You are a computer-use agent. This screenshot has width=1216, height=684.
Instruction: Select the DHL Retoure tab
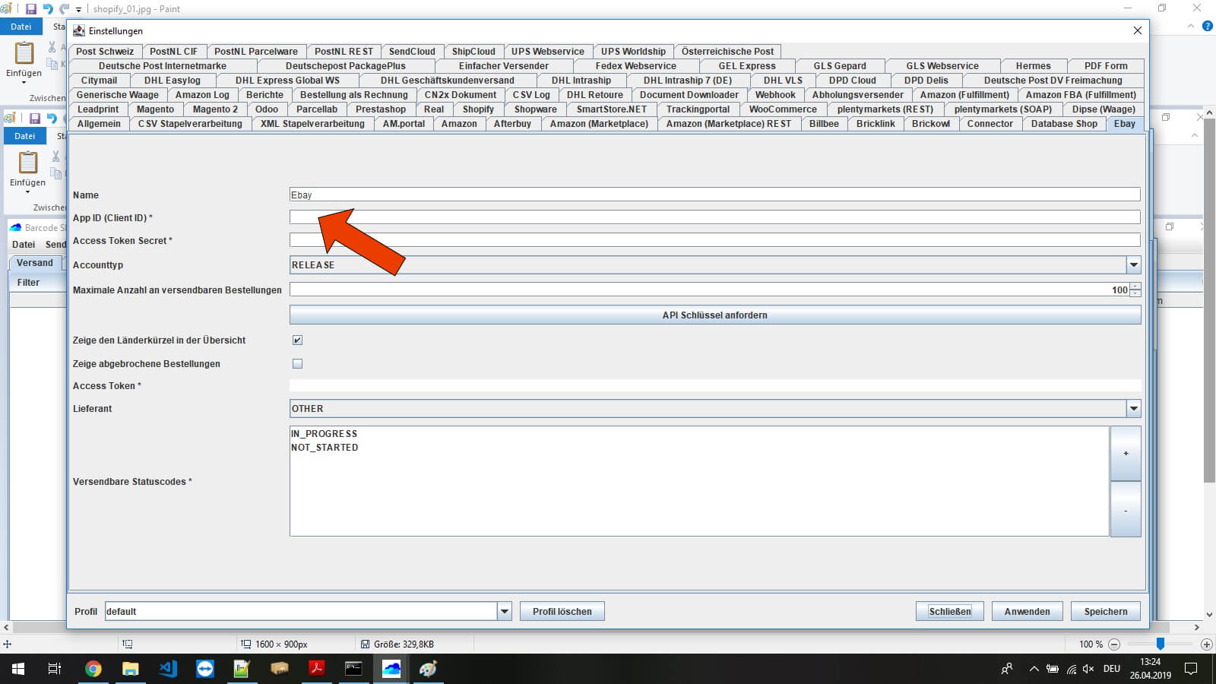click(594, 94)
